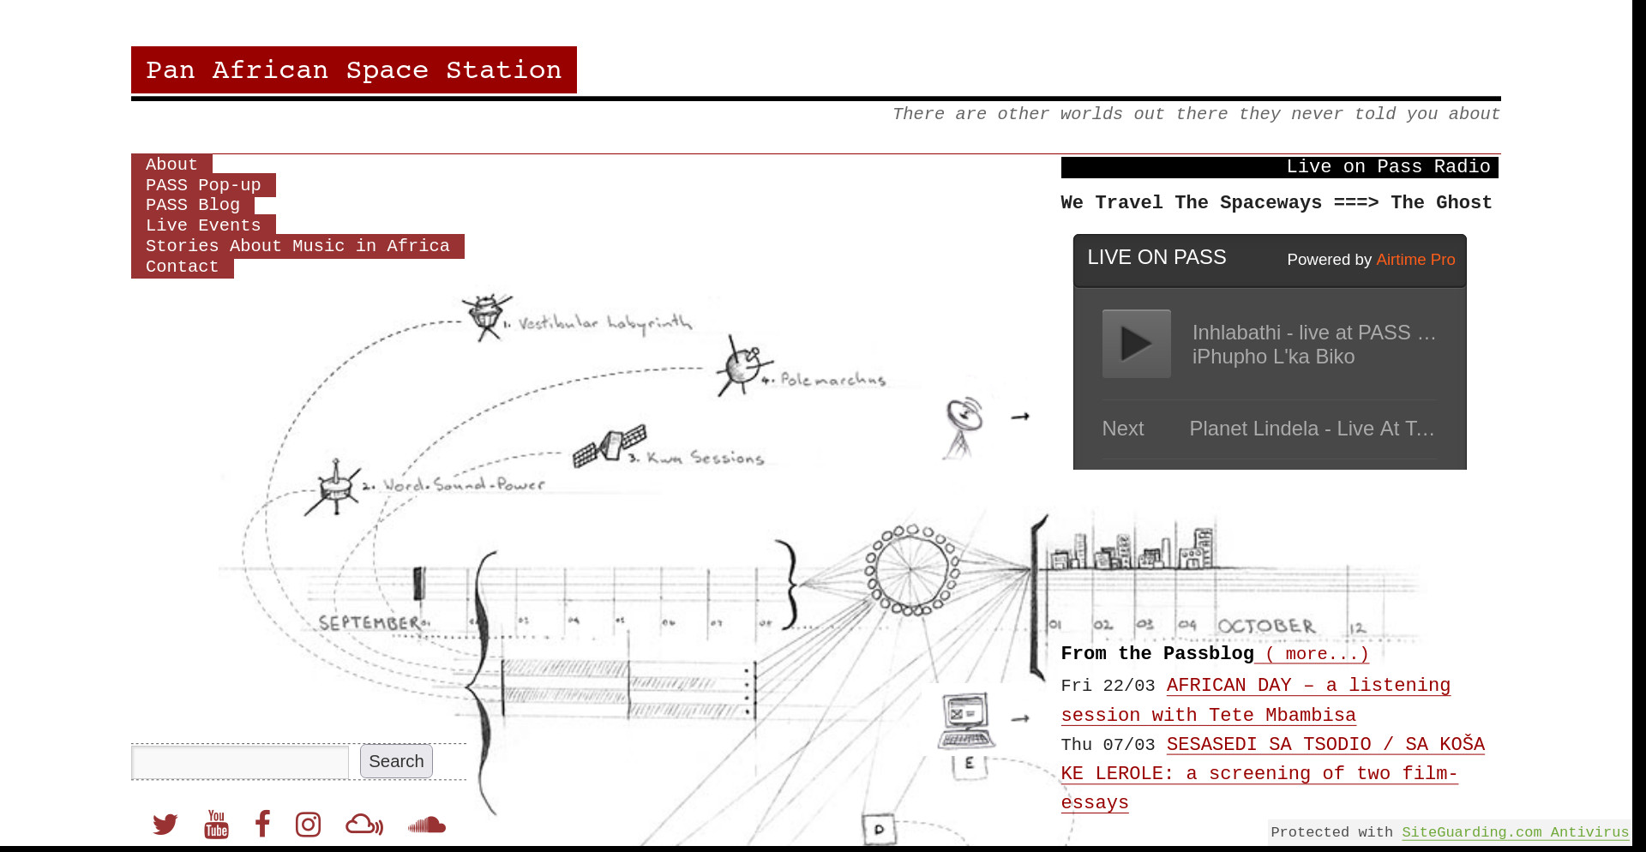The height and width of the screenshot is (852, 1646).
Task: Open the Contact page
Action: [x=182, y=267]
